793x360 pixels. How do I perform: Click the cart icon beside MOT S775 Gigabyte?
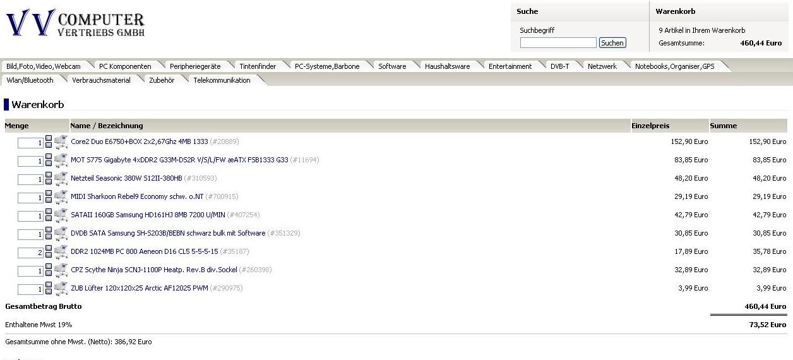pos(61,160)
